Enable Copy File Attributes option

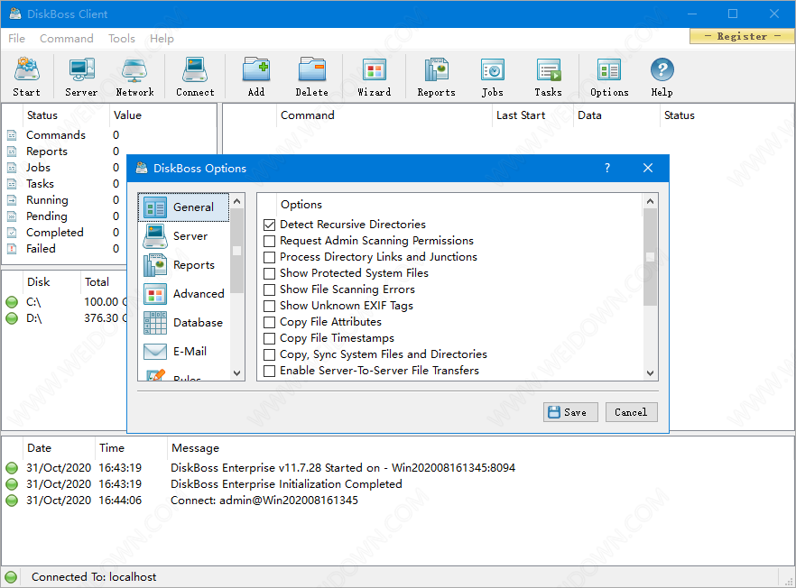point(270,322)
